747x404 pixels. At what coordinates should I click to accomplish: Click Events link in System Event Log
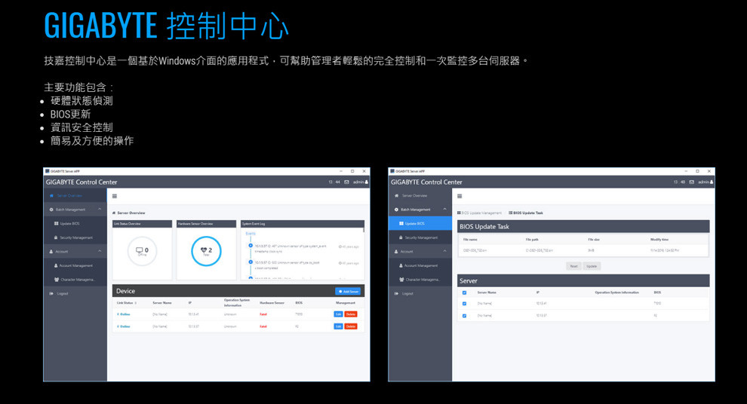251,234
